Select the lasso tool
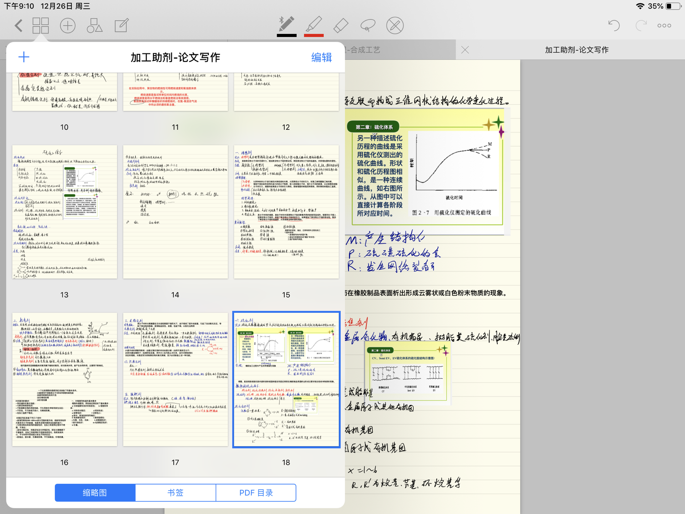685x514 pixels. pyautogui.click(x=368, y=26)
